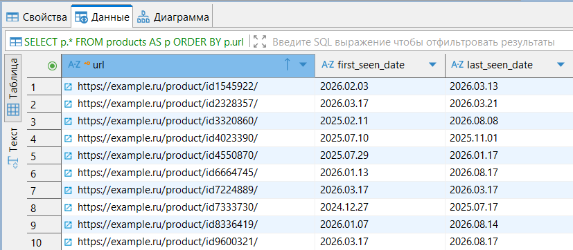Select first_seen_date cell 2026.02.03
This screenshot has width=573, height=250.
click(380, 87)
